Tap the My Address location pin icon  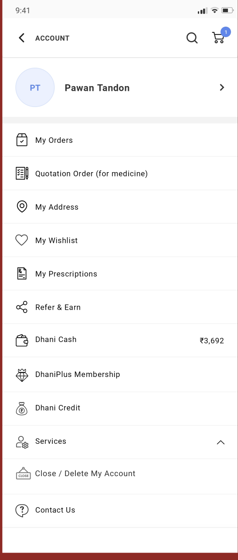pyautogui.click(x=22, y=207)
